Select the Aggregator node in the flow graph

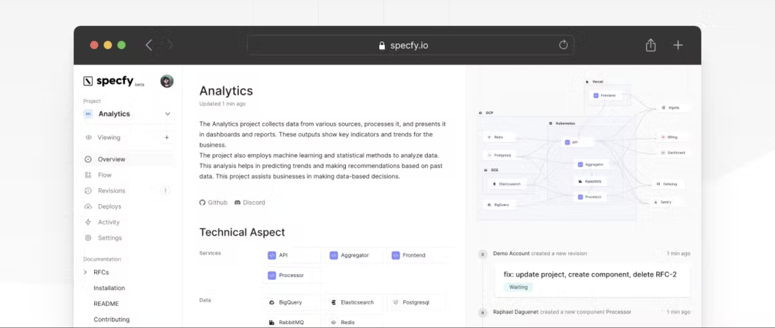tap(591, 164)
